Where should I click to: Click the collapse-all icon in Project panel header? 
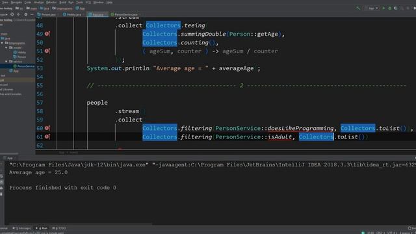point(18,14)
